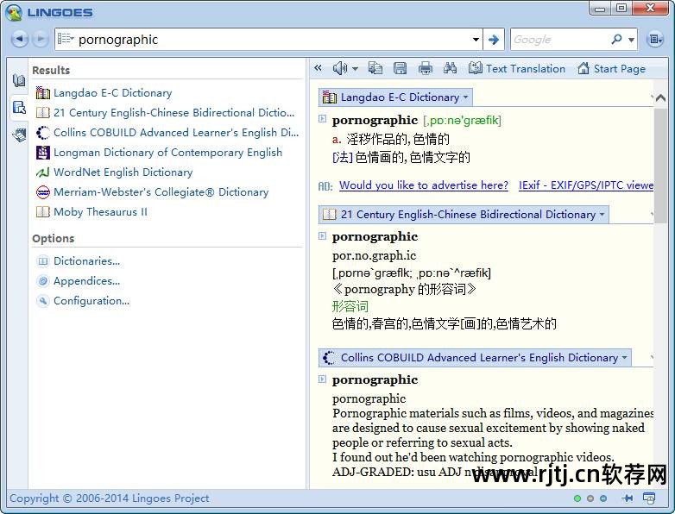675x514 pixels.
Task: Click the vertical scrollbar thumb
Action: [660, 166]
